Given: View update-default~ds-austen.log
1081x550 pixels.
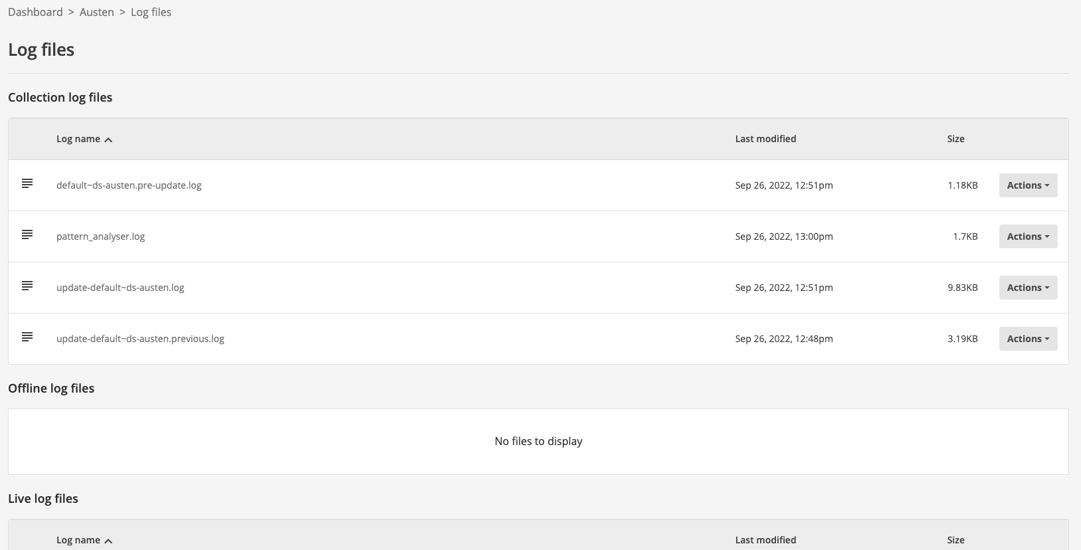Looking at the screenshot, I should (120, 288).
